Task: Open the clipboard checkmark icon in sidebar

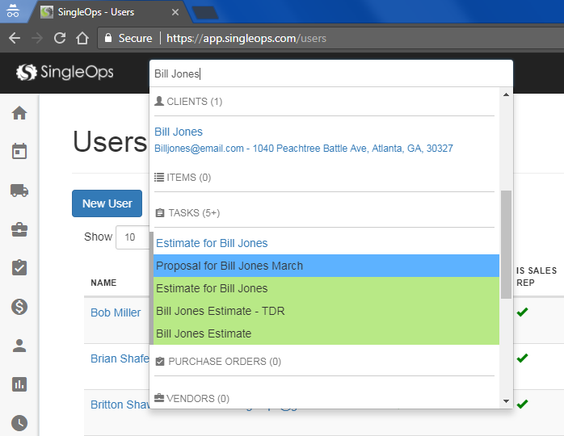Action: click(x=19, y=268)
